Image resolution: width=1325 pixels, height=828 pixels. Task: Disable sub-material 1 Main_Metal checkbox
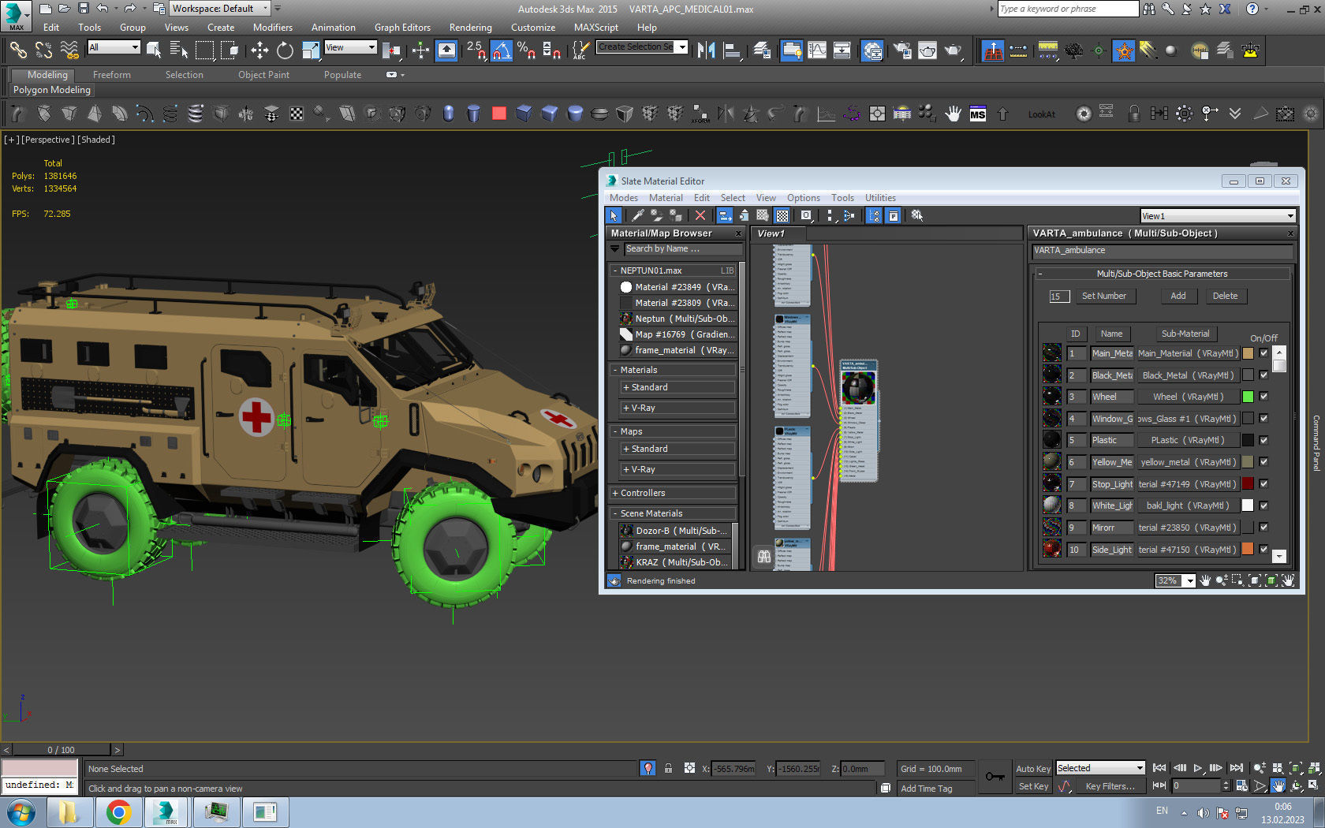coord(1263,353)
